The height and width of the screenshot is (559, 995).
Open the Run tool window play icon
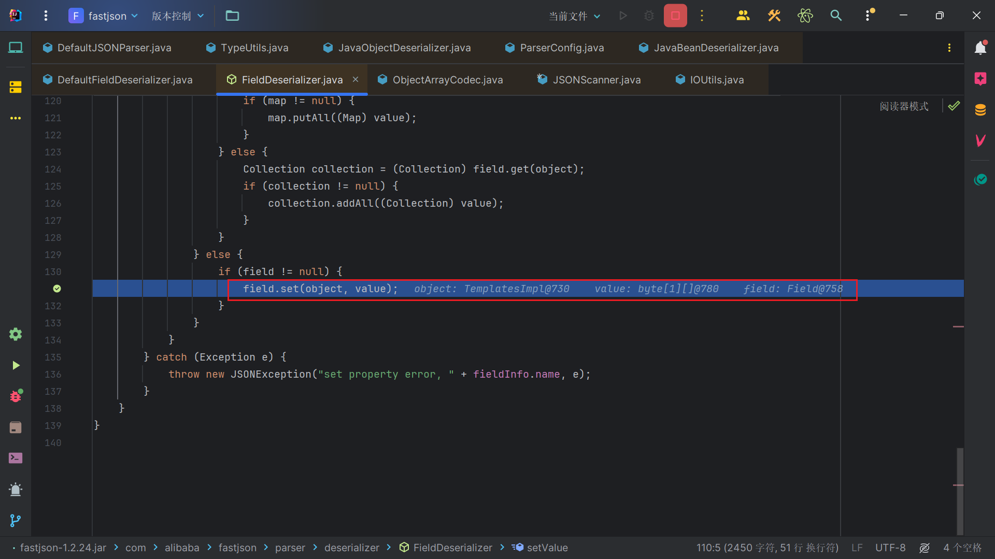(16, 365)
